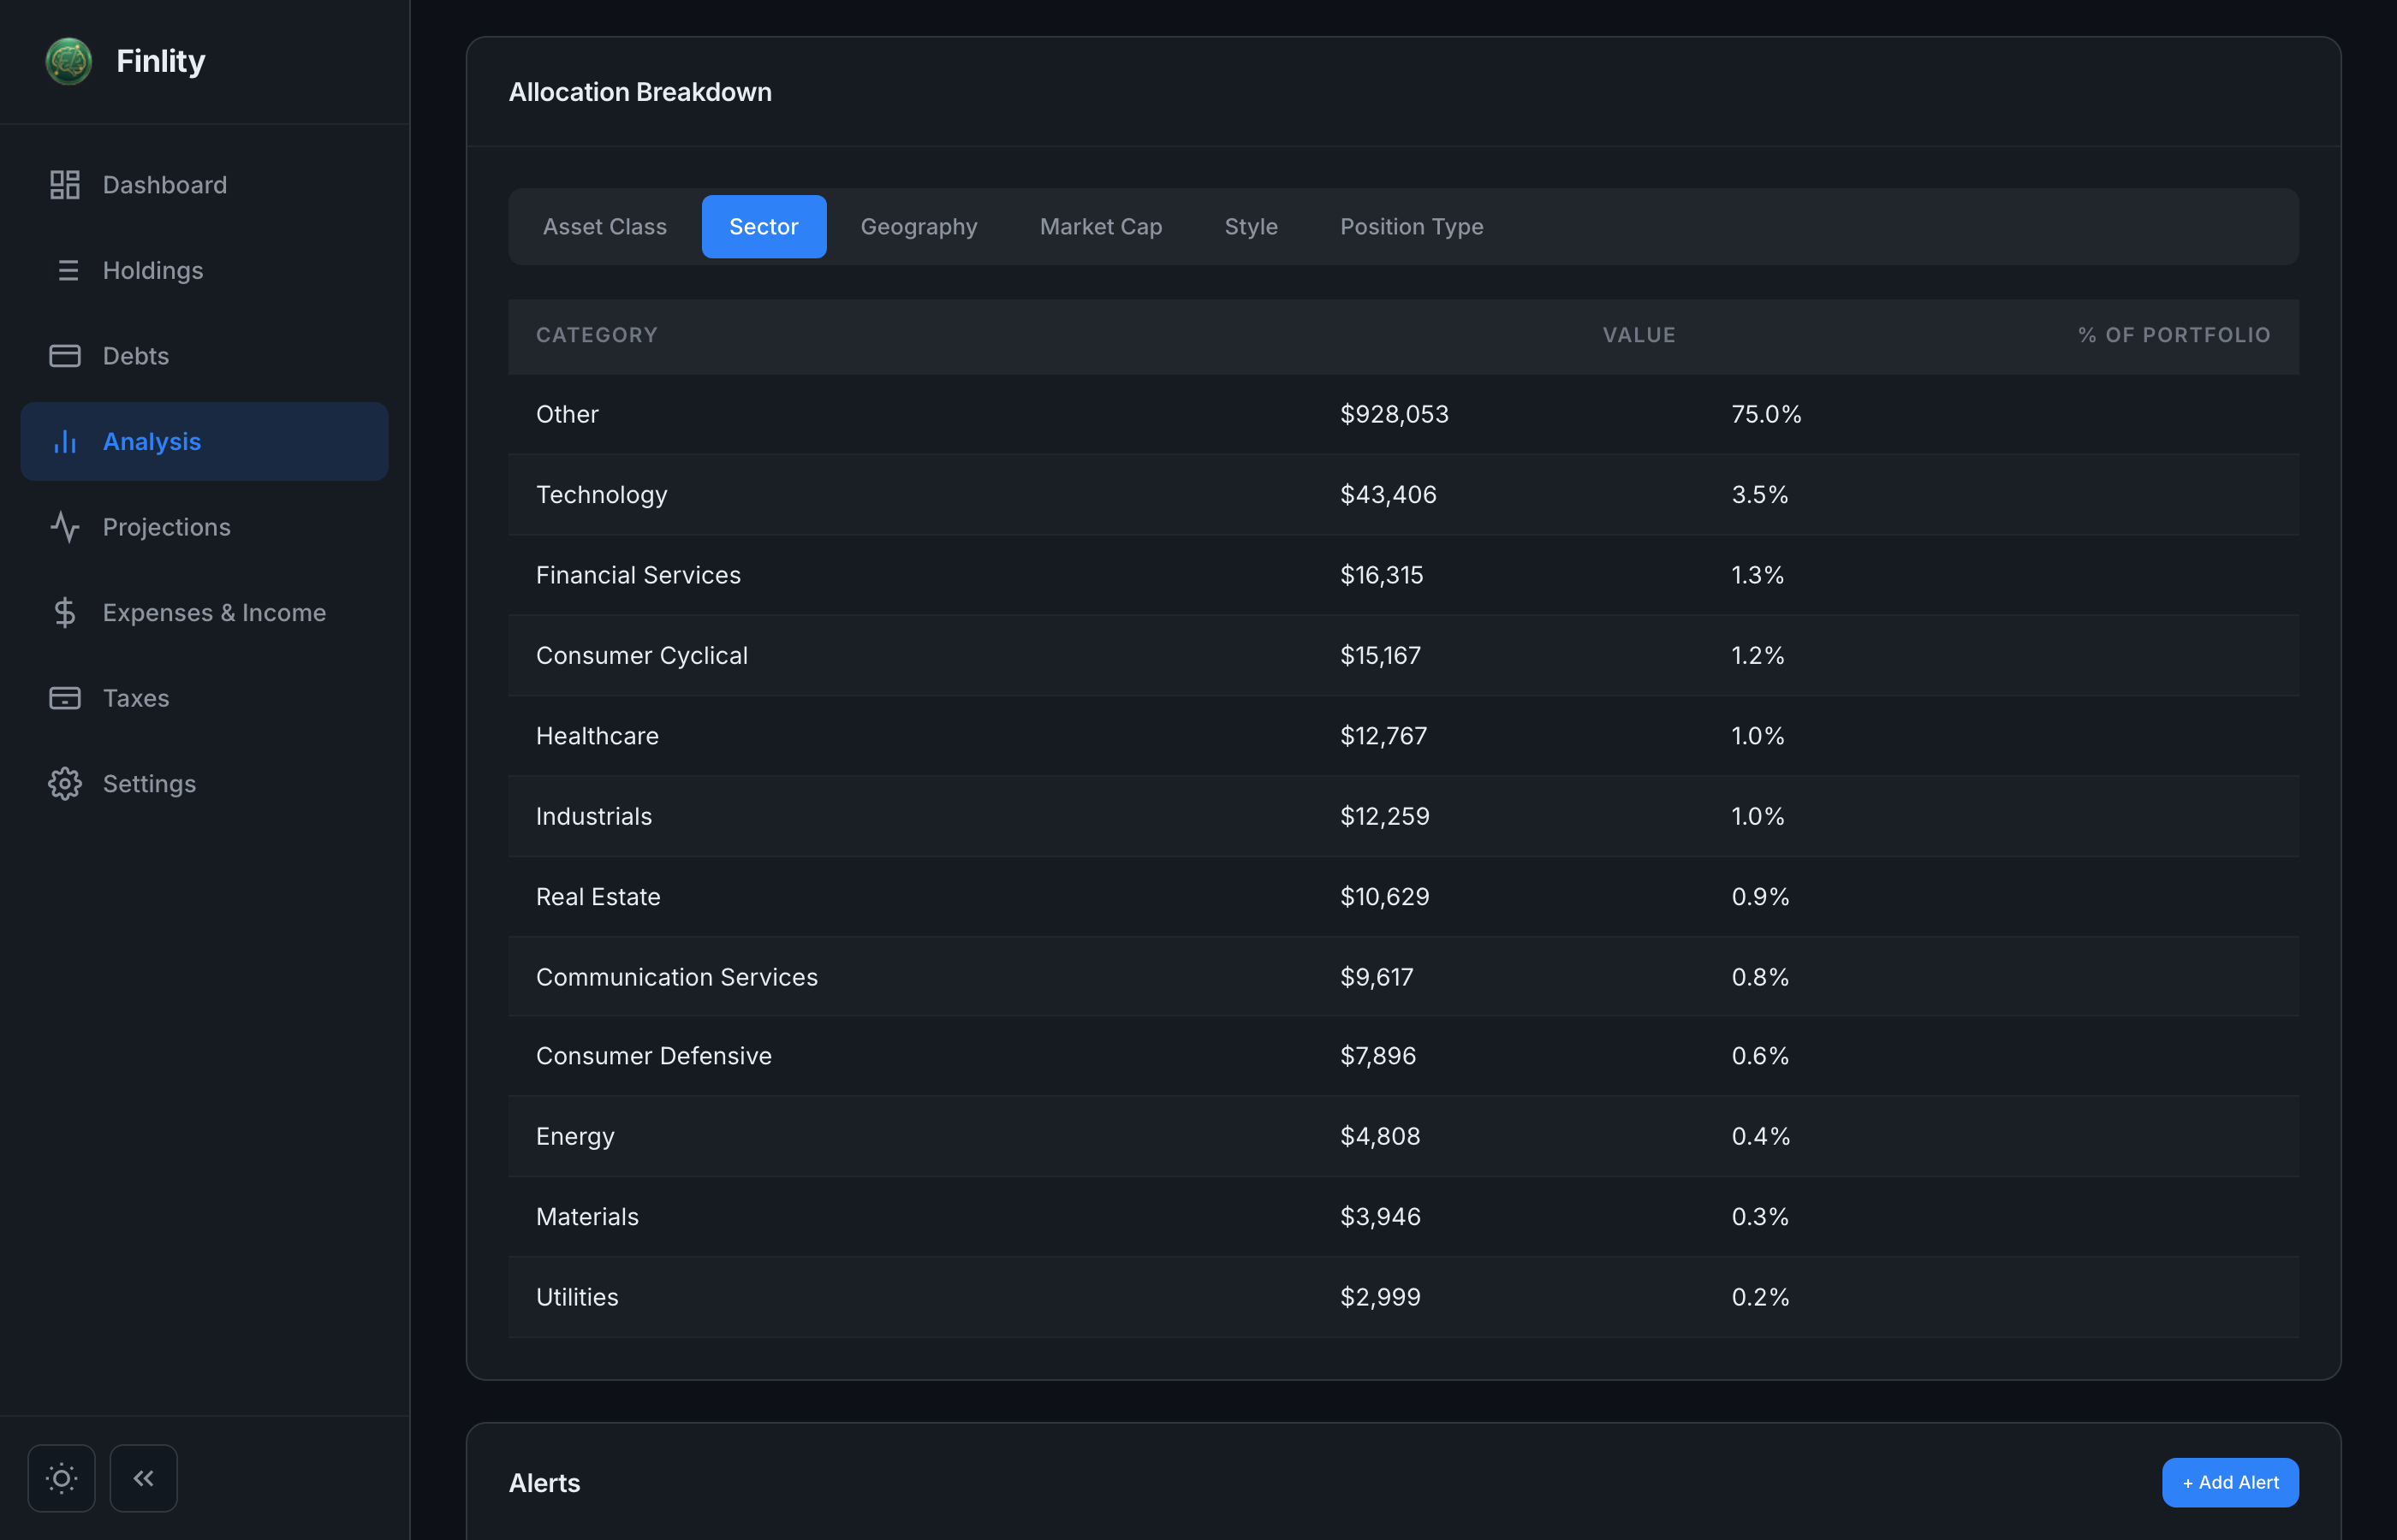Click the Alerts section heading
The height and width of the screenshot is (1540, 2397).
[x=544, y=1483]
